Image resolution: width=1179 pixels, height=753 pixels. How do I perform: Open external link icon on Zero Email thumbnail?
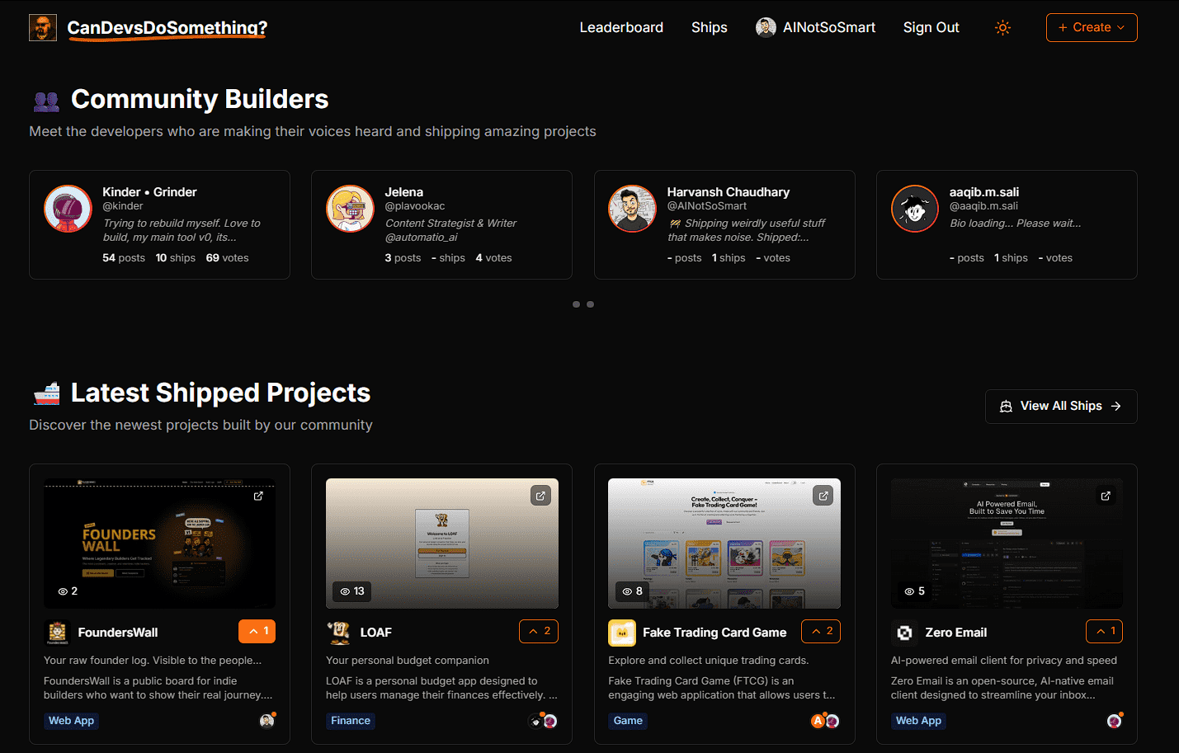[x=1106, y=496]
